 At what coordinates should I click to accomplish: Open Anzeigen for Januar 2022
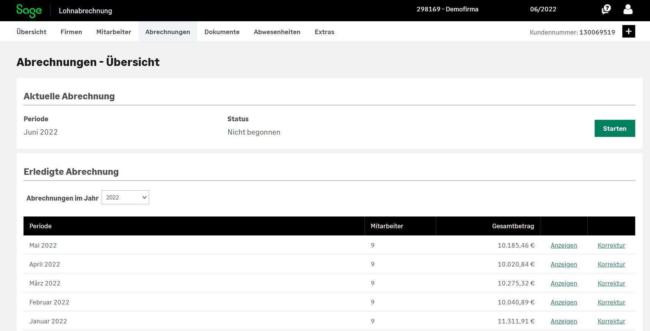[x=564, y=321]
